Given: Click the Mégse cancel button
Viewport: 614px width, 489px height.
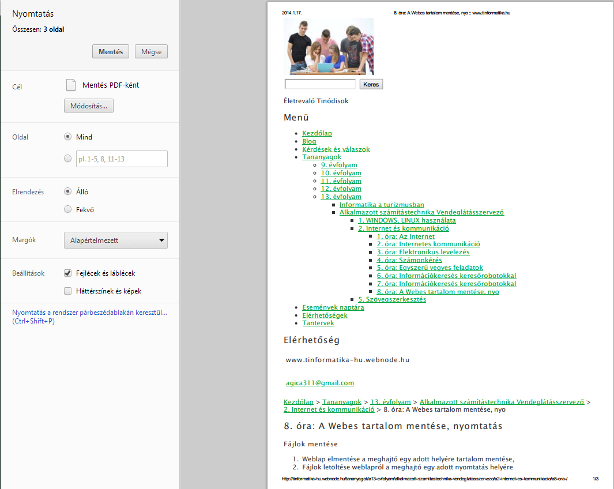Looking at the screenshot, I should coord(151,51).
